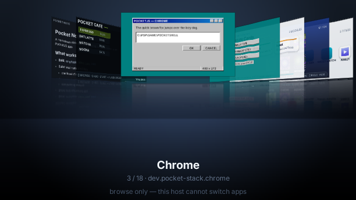The width and height of the screenshot is (356, 200).
Task: Select ESPRESSO row in Pocket Cafe
Action: click(94, 32)
